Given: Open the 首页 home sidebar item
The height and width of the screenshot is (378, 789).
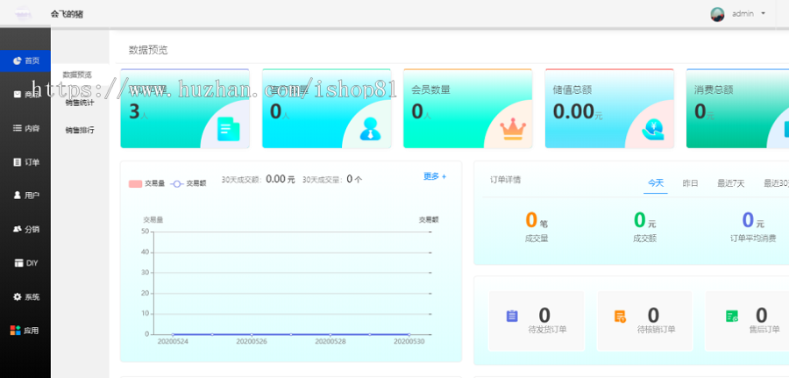Looking at the screenshot, I should point(25,61).
